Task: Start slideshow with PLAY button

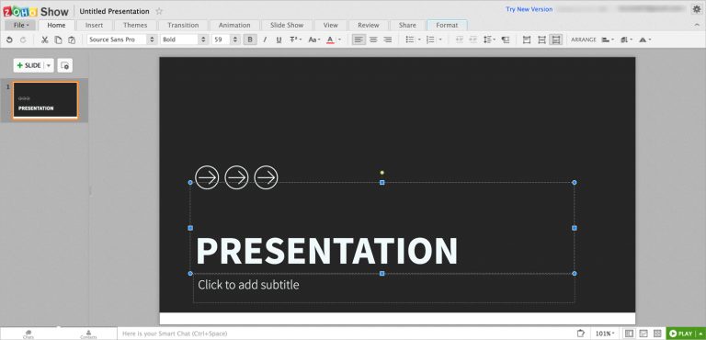Action: (x=681, y=334)
